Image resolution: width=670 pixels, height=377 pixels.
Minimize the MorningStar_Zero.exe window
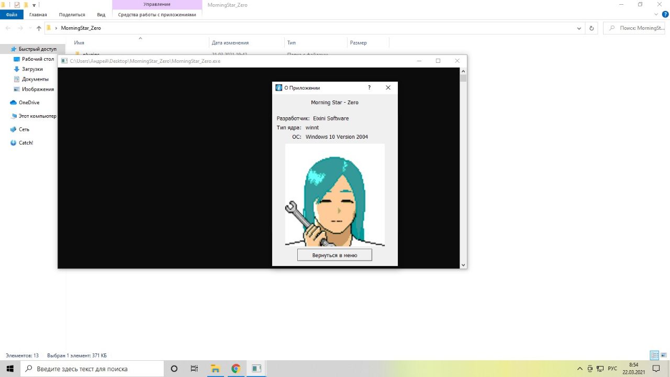coord(419,61)
